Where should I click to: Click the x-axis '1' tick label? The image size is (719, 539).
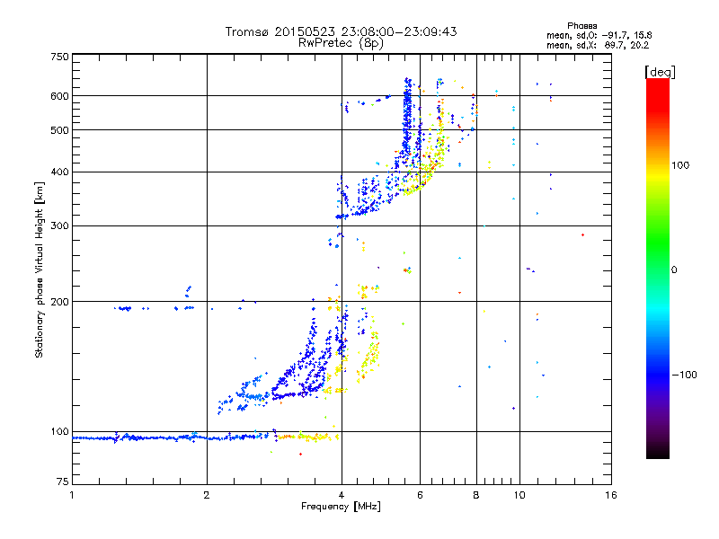(72, 495)
